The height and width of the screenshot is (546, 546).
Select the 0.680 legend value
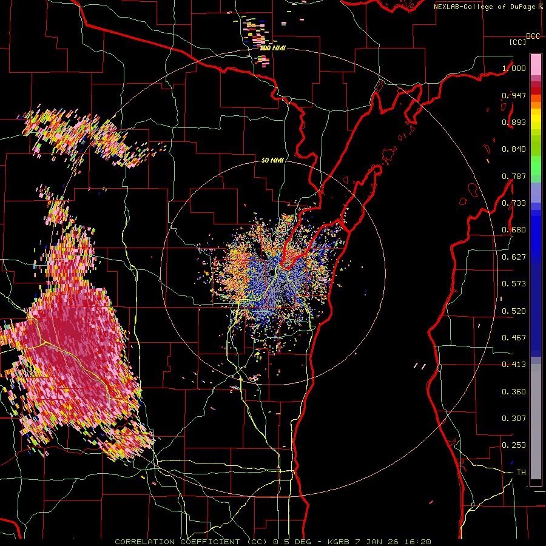[x=514, y=230]
